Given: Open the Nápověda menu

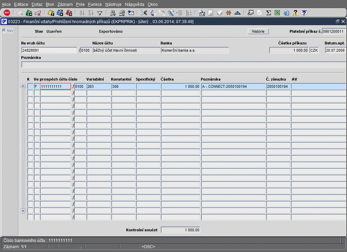Looking at the screenshot, I should 134,4.
